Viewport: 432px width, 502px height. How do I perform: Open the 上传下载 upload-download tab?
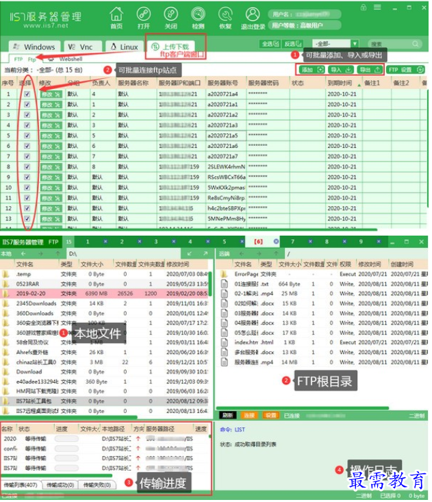[x=170, y=47]
